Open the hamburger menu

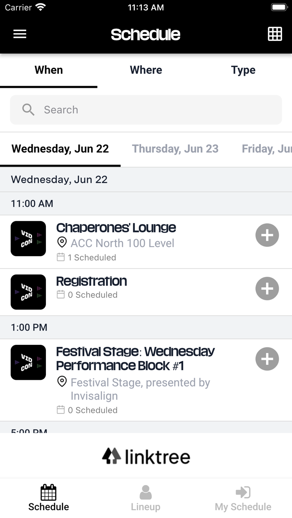[x=20, y=34]
